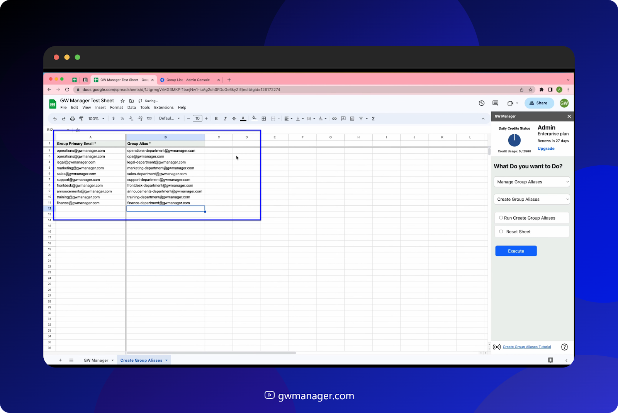Toggle italic formatting
The height and width of the screenshot is (413, 618).
[x=225, y=118]
